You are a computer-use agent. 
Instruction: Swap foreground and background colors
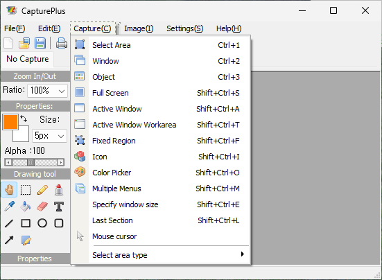click(24, 119)
